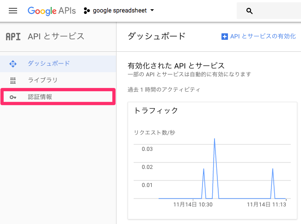
Task: Click the 認証情報 key icon
Action: (x=13, y=97)
